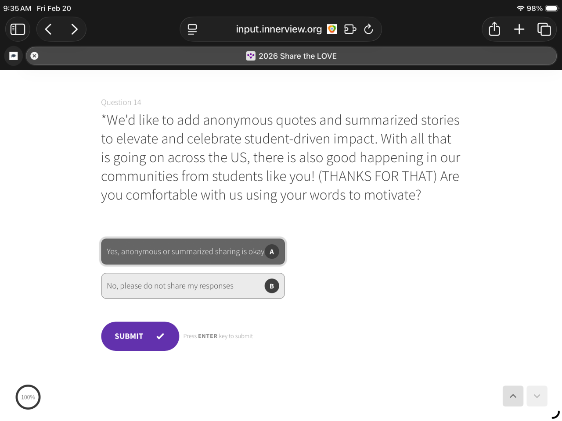Viewport: 562px width, 421px height.
Task: Go back to the previous page
Action: tap(49, 29)
